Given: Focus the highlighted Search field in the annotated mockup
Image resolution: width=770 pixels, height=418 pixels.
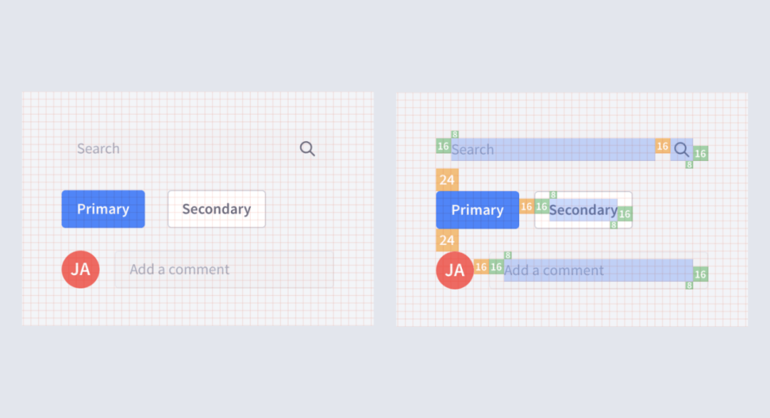Looking at the screenshot, I should point(553,150).
